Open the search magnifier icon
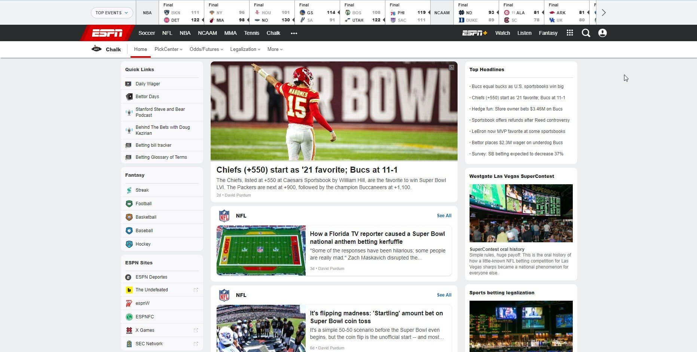 pyautogui.click(x=586, y=33)
